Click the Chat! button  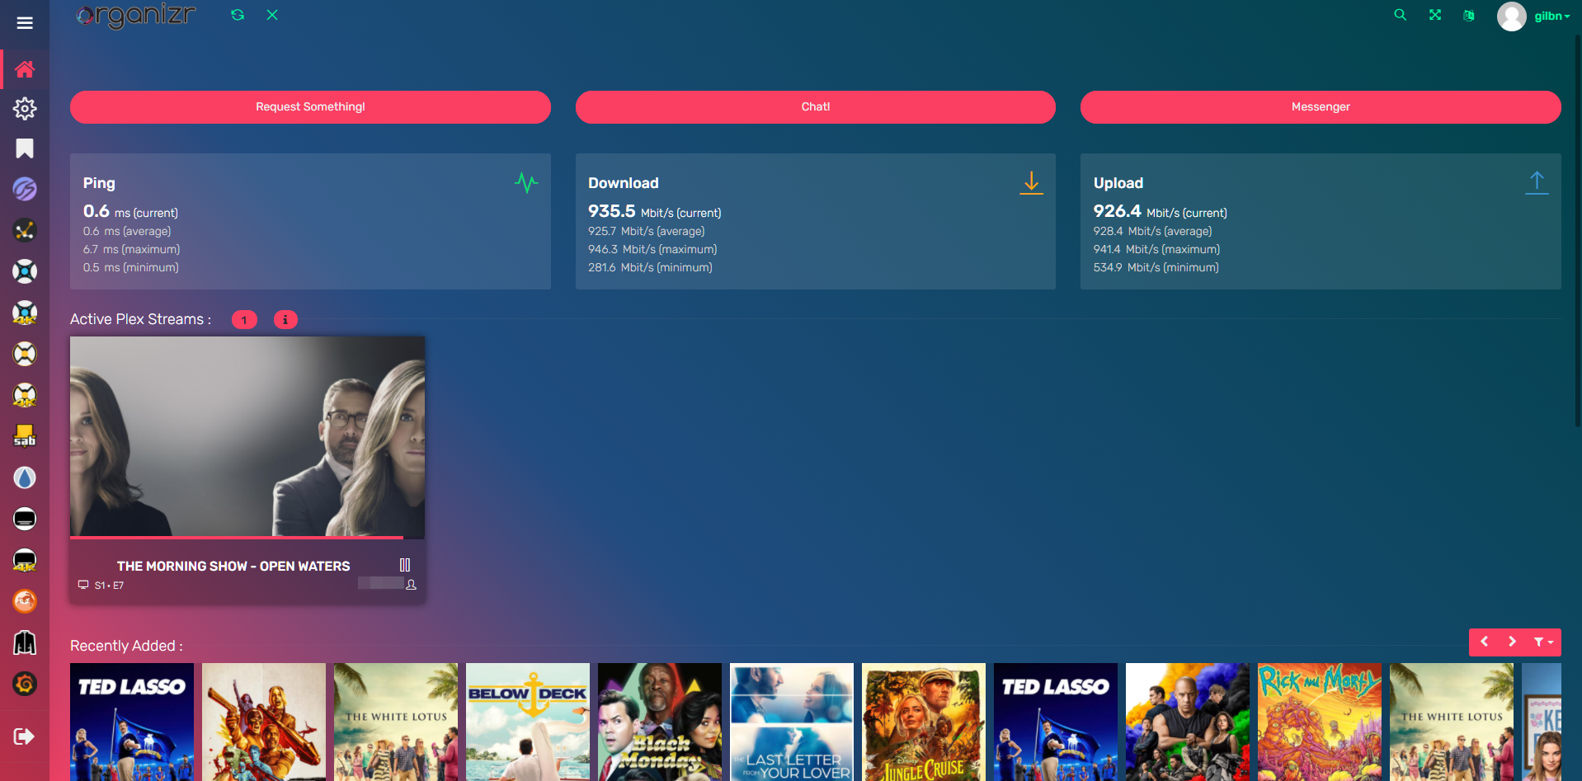(x=816, y=107)
